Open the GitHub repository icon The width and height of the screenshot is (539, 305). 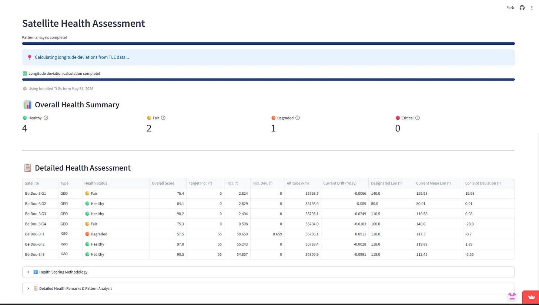click(522, 8)
